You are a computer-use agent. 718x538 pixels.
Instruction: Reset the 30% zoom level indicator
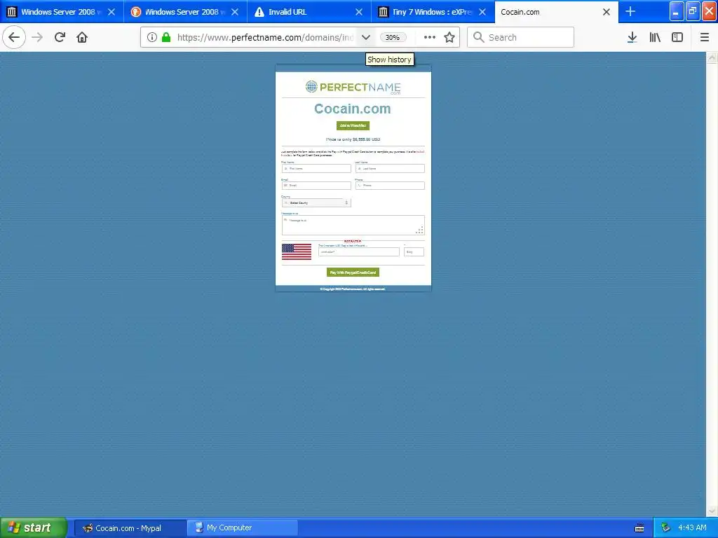pos(393,38)
